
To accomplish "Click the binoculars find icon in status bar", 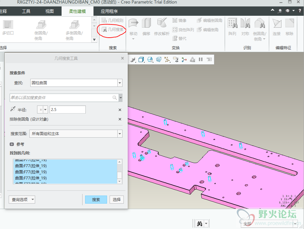I will (x=200, y=224).
